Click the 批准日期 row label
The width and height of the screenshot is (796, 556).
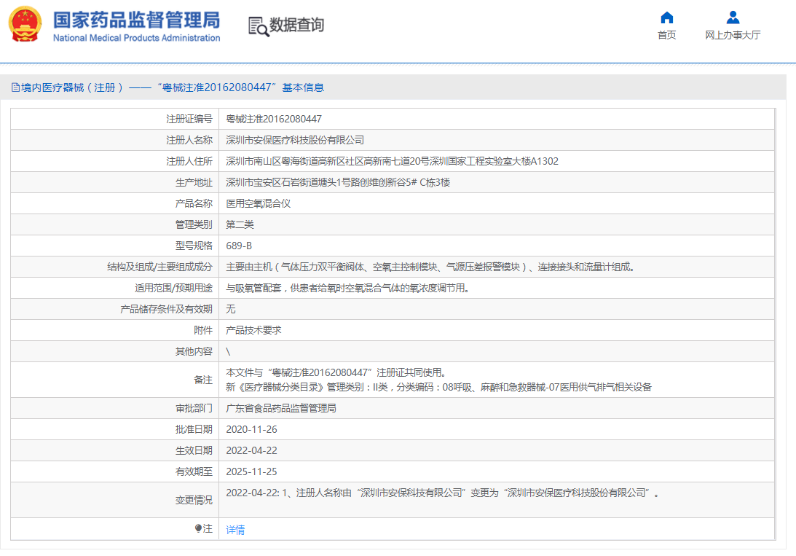point(194,429)
